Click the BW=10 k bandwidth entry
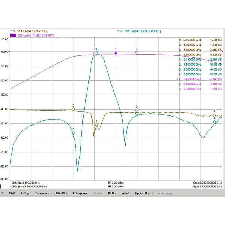The image size is (225, 225). click(61, 193)
